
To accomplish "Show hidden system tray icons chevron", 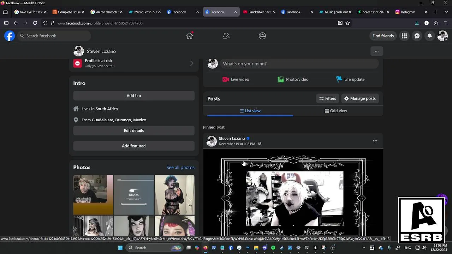I will click(x=363, y=248).
